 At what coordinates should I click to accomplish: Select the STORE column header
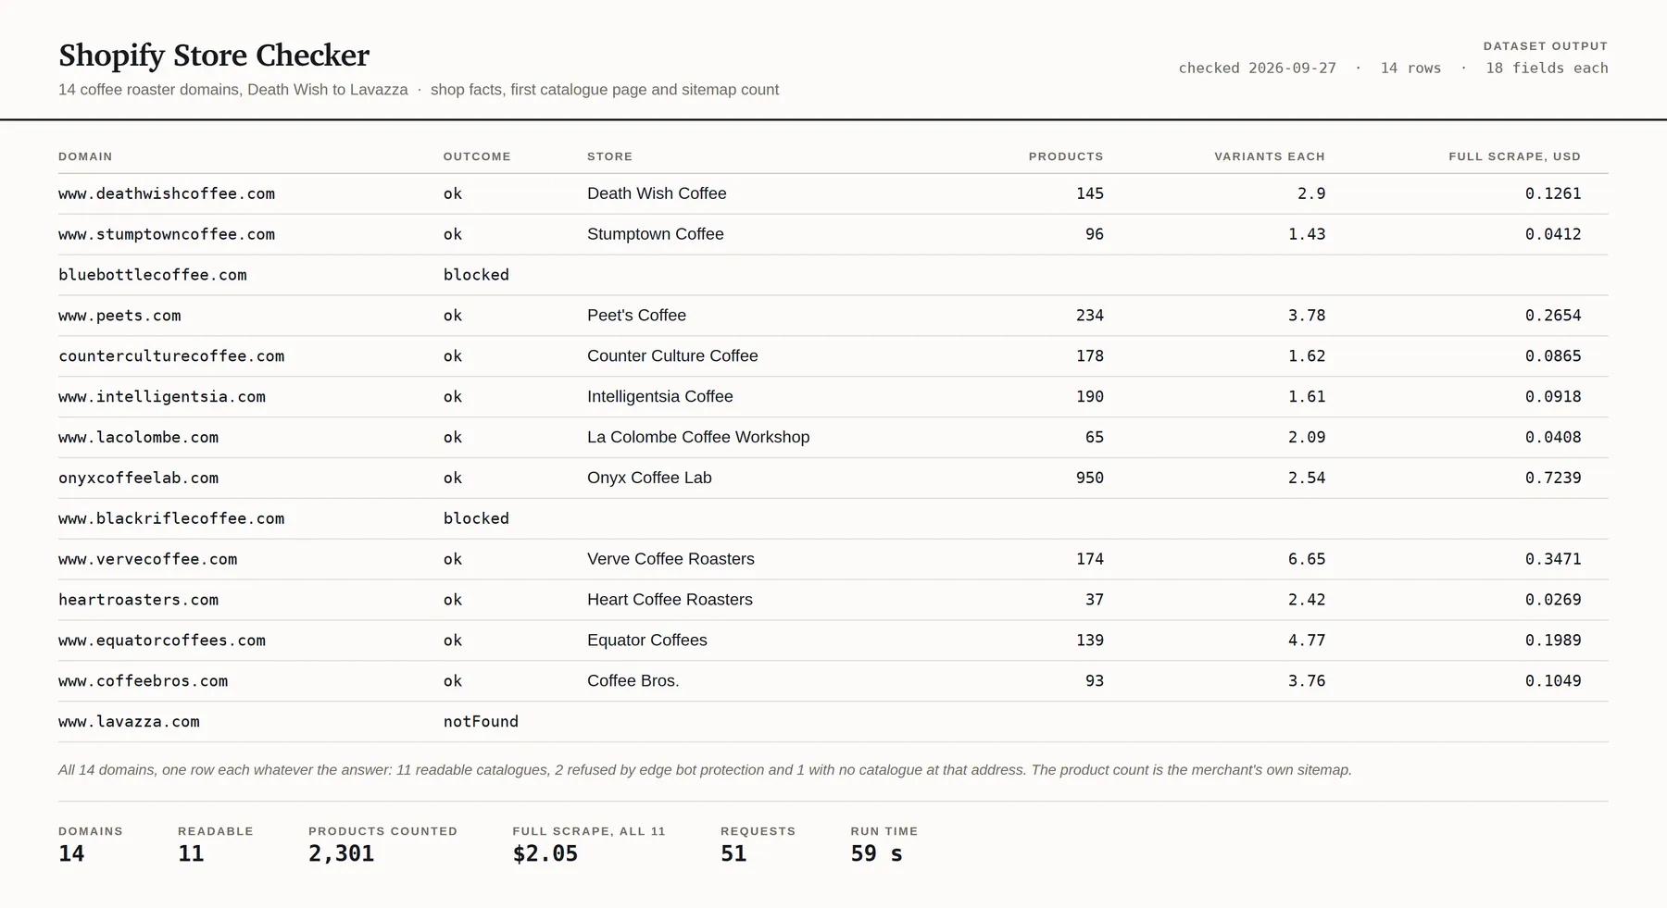[609, 156]
